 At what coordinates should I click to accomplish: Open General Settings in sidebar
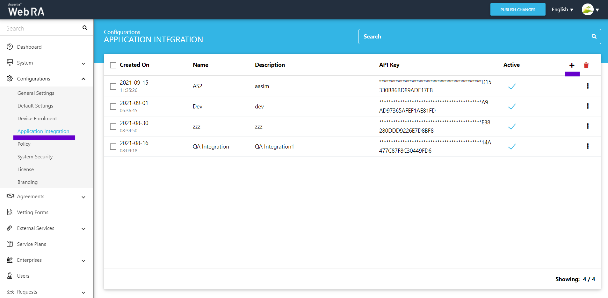point(36,93)
